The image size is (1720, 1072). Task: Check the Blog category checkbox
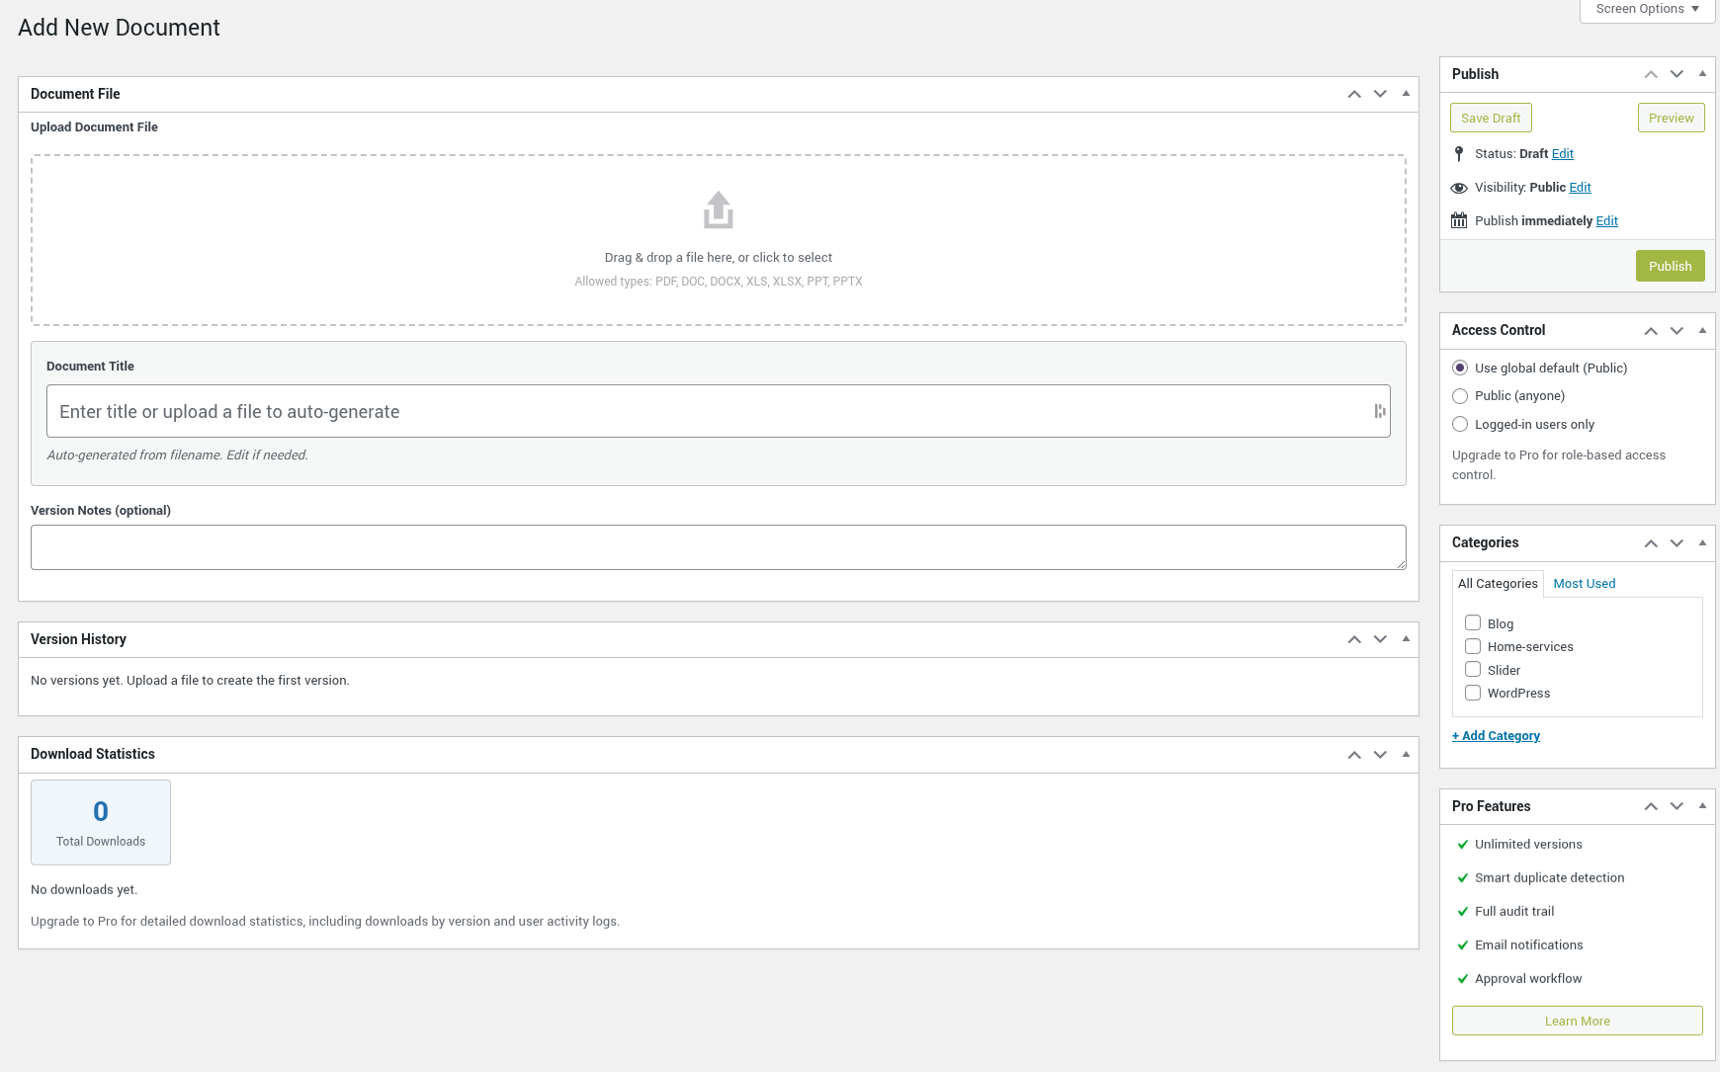(x=1472, y=622)
